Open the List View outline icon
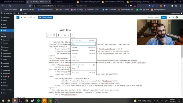Viewport: 183px width, 103px height. click(35, 17)
